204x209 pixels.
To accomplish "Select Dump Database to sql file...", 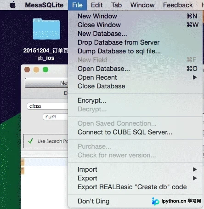I will pos(136,51).
